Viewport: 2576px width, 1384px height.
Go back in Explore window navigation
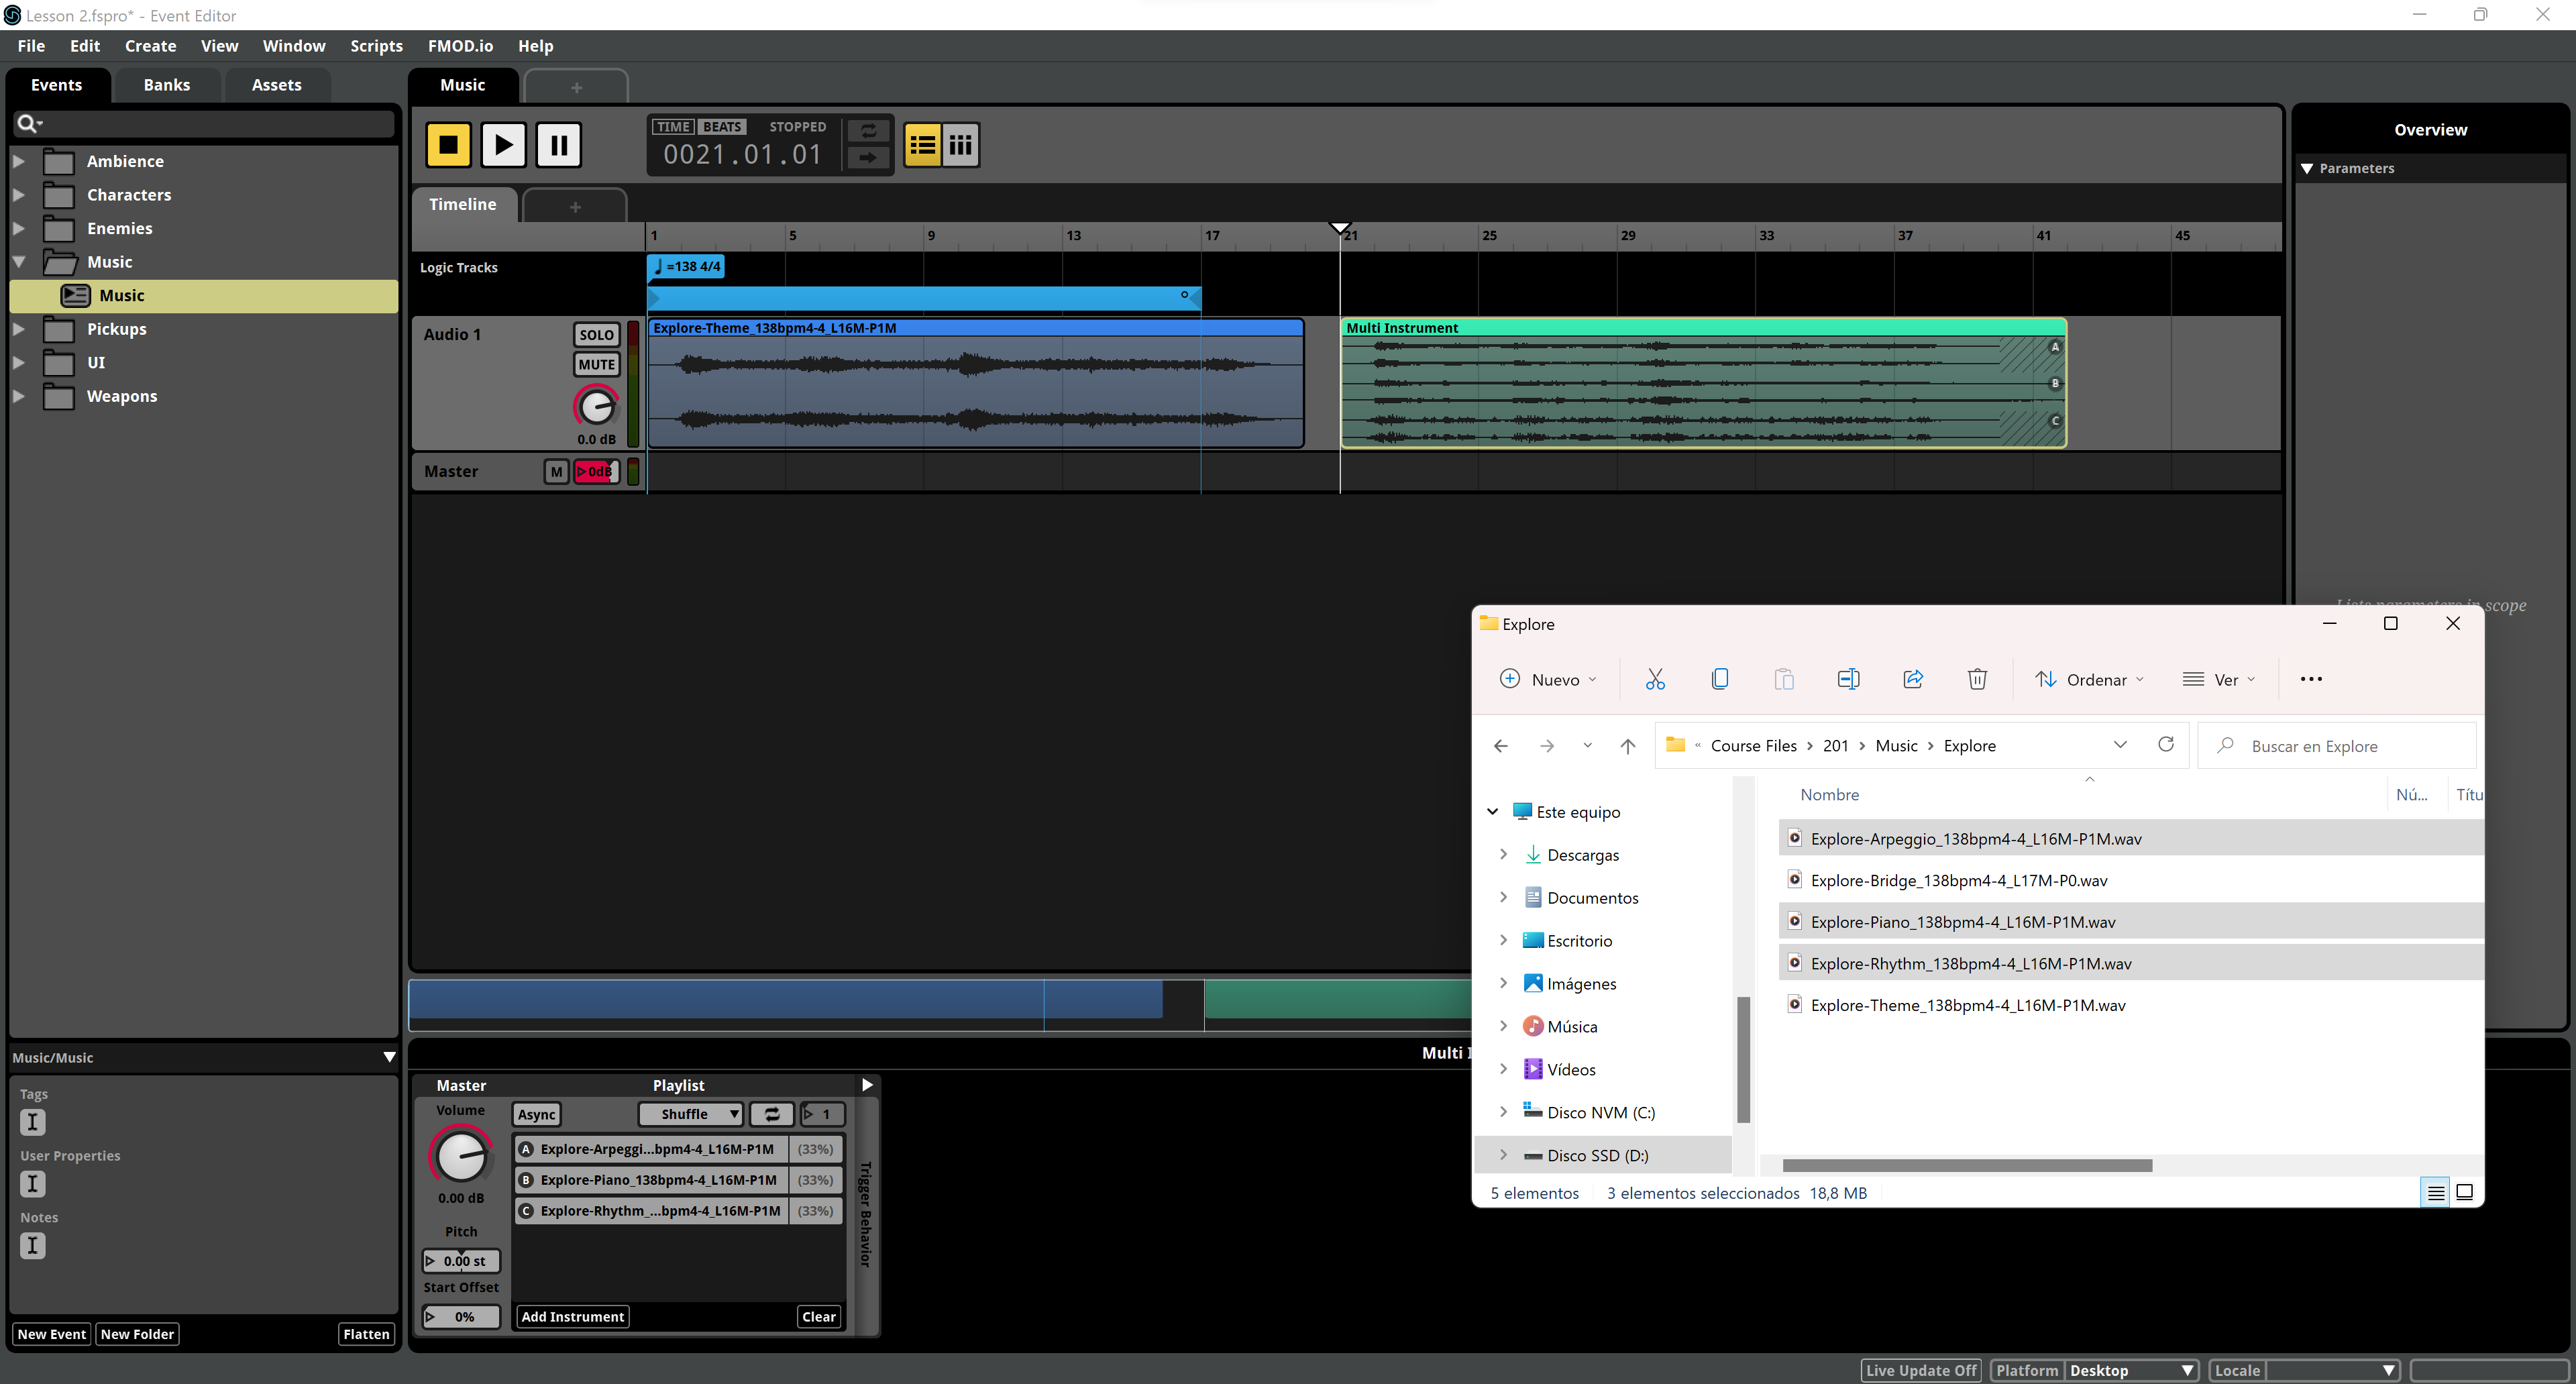pos(1501,746)
